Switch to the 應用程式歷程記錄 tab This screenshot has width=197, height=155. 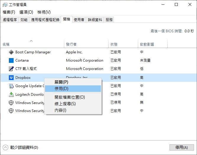pos(45,20)
